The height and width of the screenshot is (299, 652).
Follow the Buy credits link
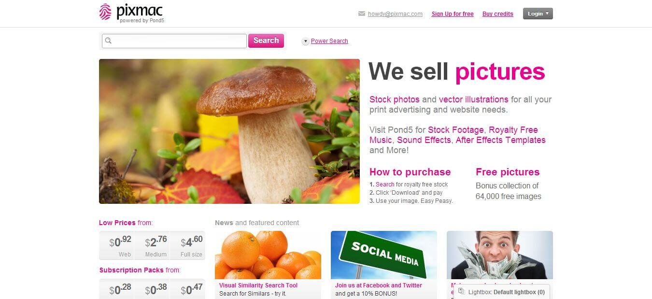pyautogui.click(x=497, y=14)
